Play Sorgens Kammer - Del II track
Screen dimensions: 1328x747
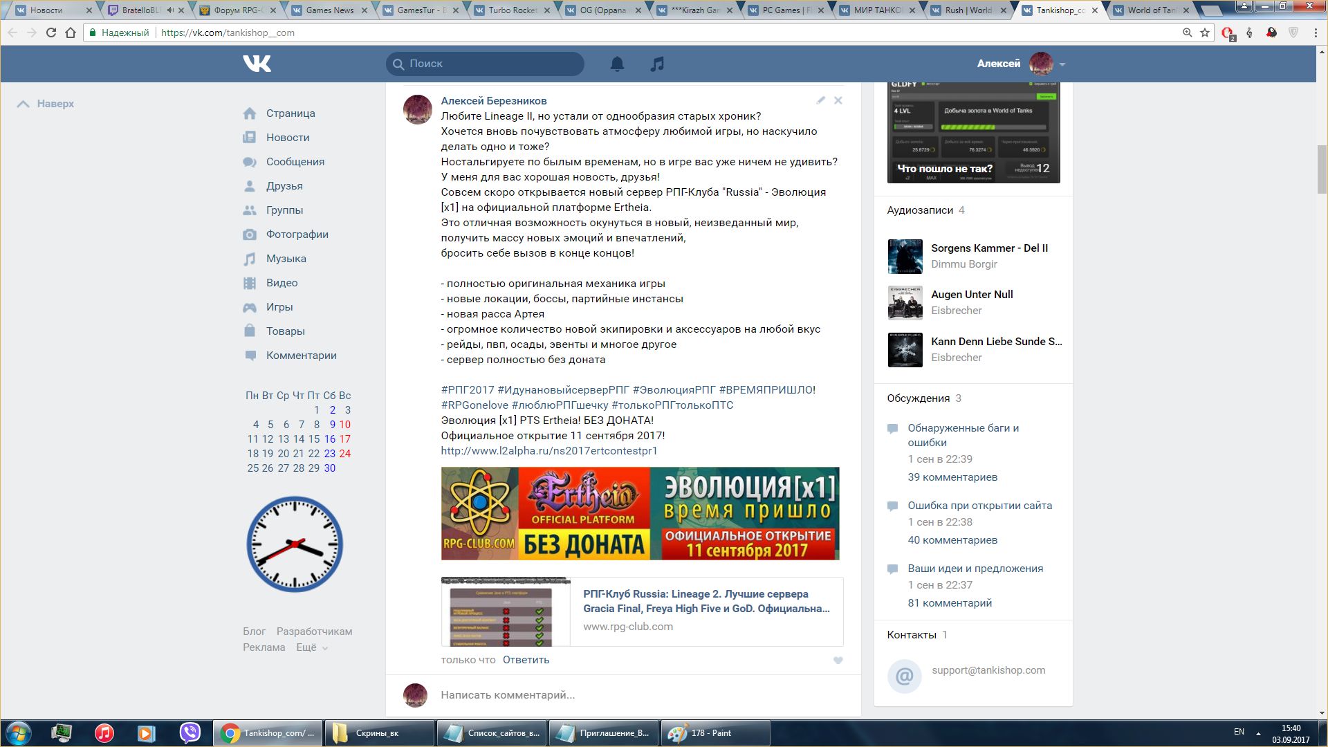(989, 248)
